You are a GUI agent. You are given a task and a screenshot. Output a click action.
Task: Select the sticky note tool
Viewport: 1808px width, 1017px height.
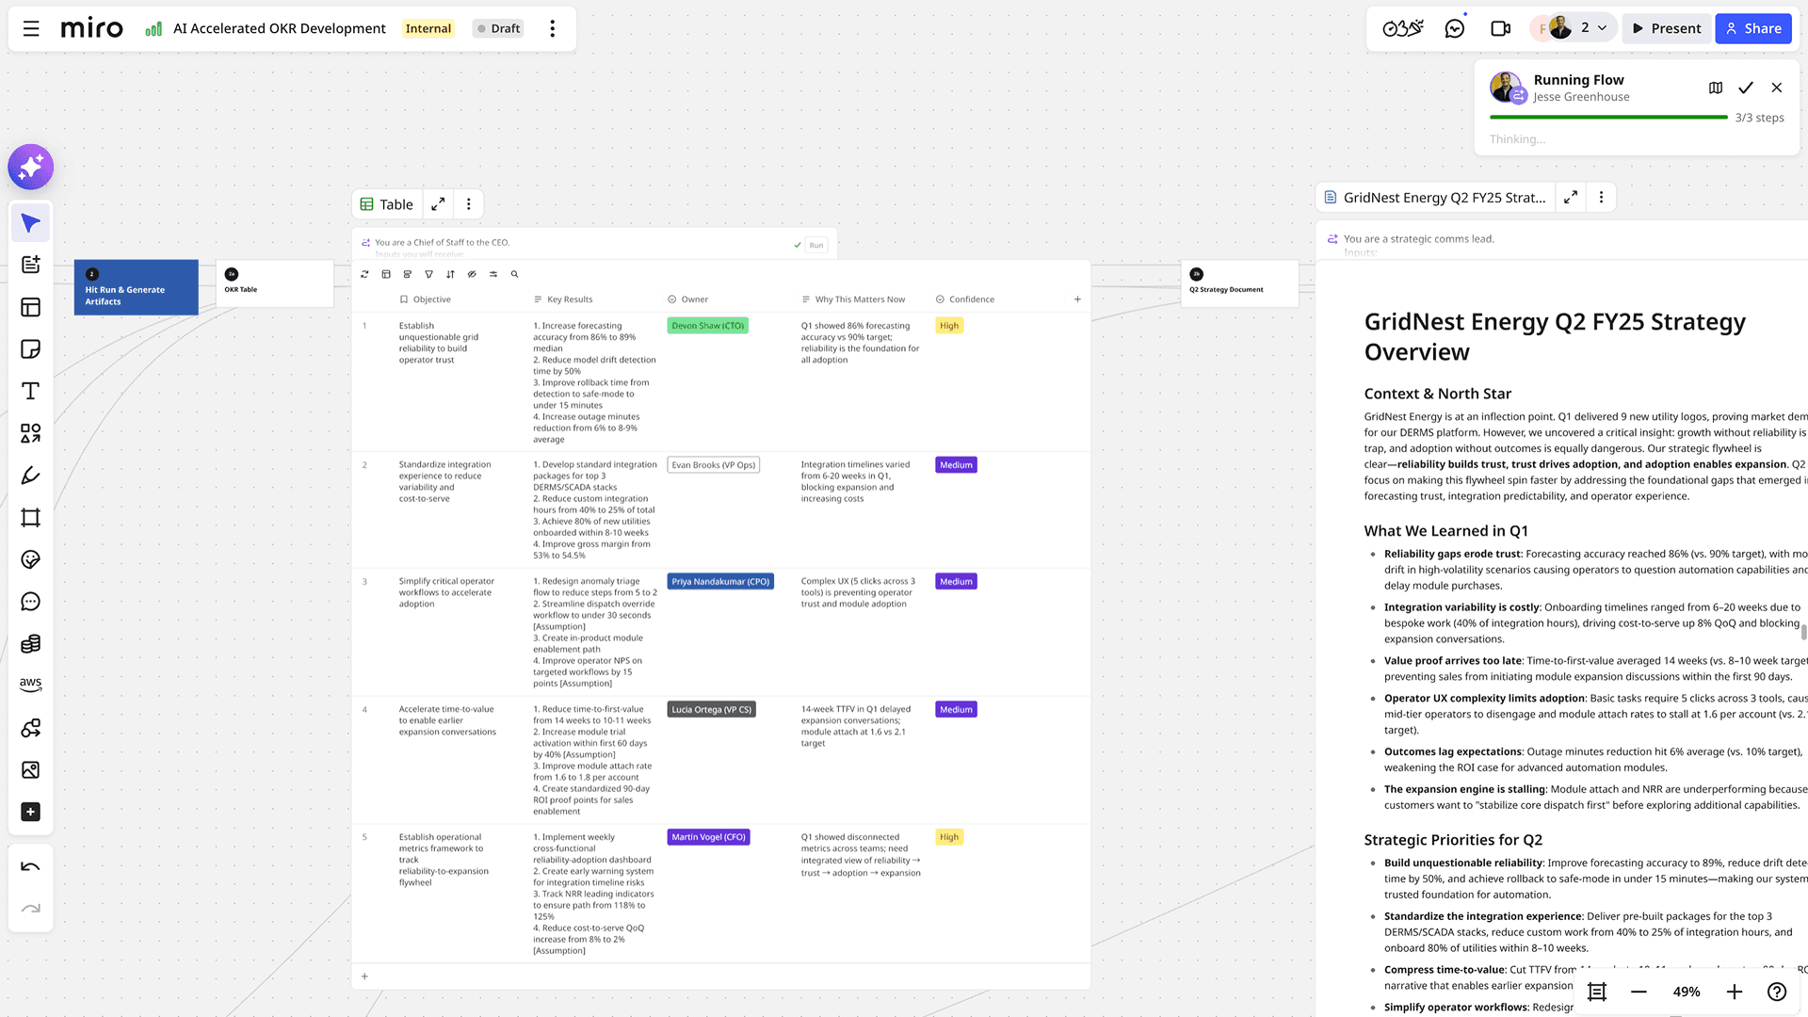30,349
